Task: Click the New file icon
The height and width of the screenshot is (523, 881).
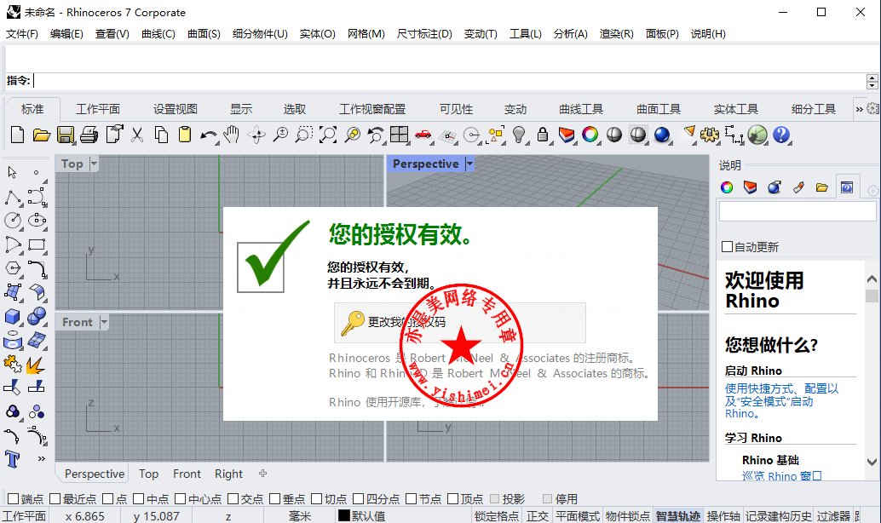Action: point(17,135)
